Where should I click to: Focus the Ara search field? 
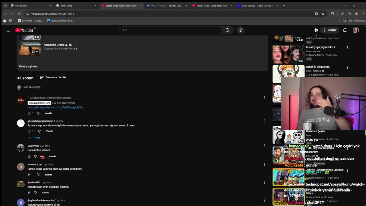click(170, 30)
